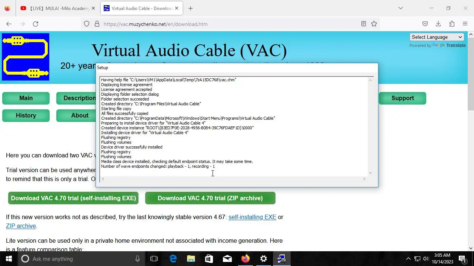This screenshot has height=266, width=474.
Task: Click Setup log scroll right arrow
Action: [x=364, y=179]
